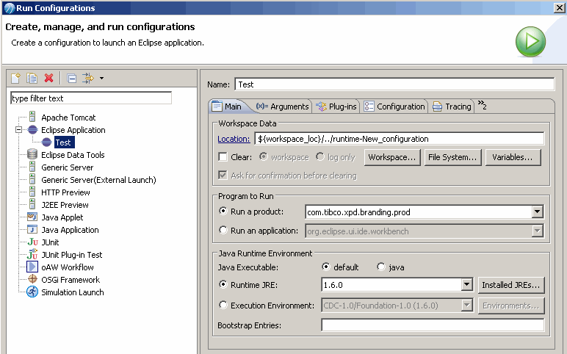Click the green Run arrow graphic

coord(530,42)
